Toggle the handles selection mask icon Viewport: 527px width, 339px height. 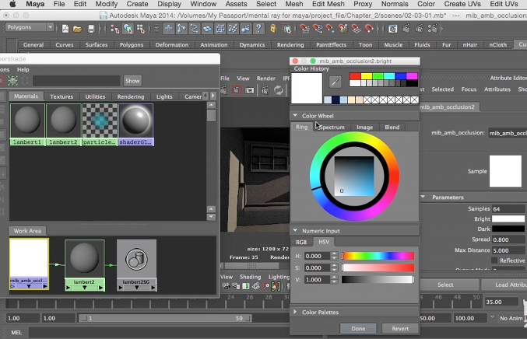[x=168, y=29]
